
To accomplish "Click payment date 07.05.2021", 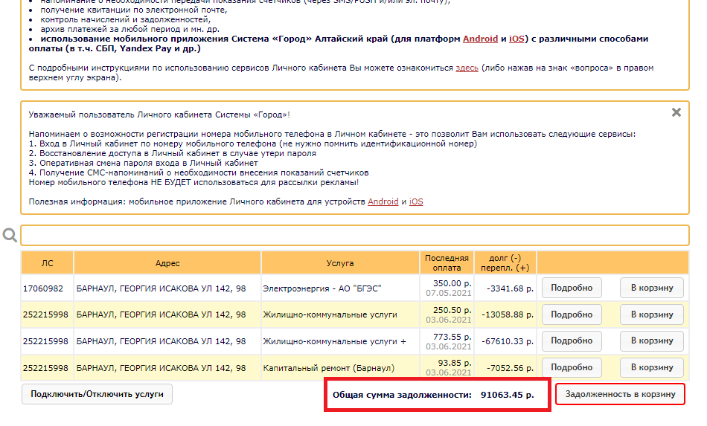I will (x=449, y=293).
